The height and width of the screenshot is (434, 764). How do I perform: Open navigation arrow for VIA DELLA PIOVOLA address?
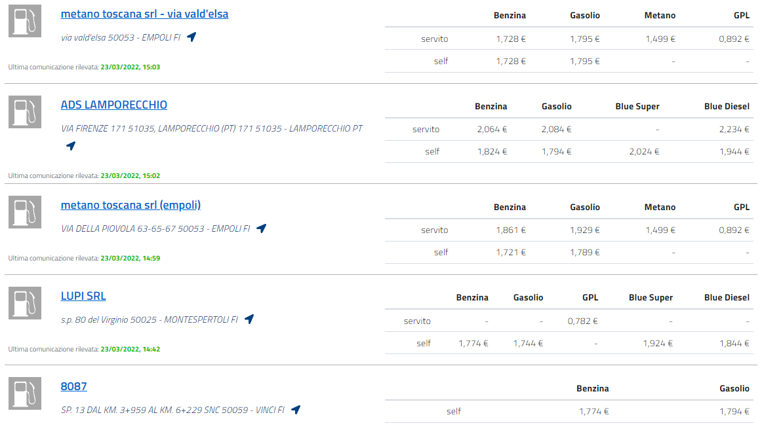tap(261, 228)
